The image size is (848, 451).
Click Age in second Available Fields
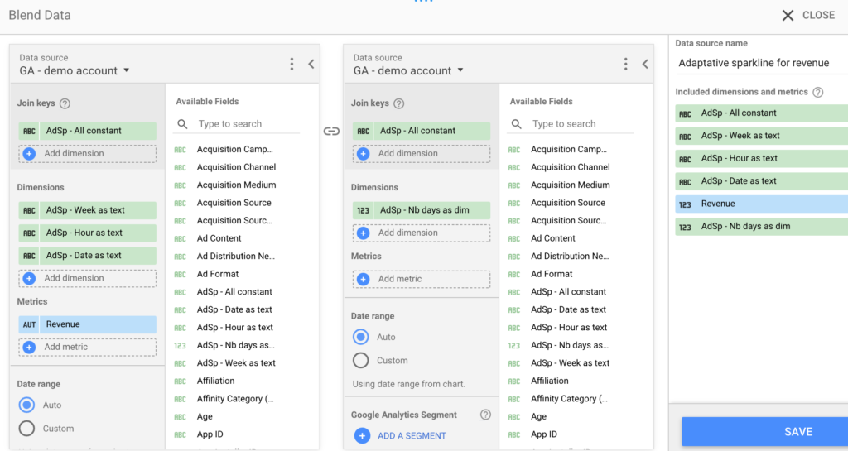click(x=538, y=417)
